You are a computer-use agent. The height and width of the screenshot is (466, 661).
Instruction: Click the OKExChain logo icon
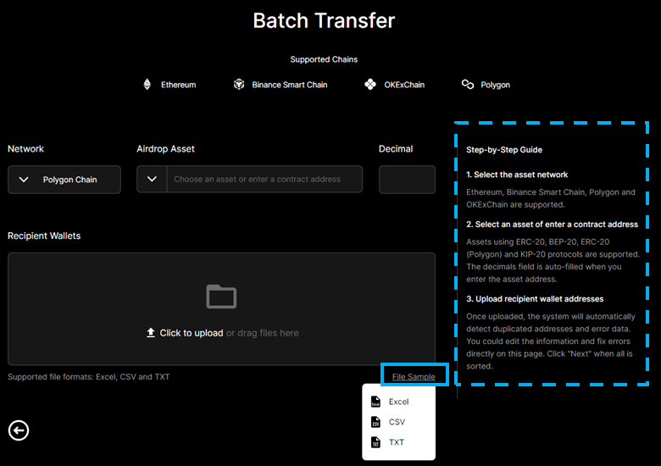(369, 85)
